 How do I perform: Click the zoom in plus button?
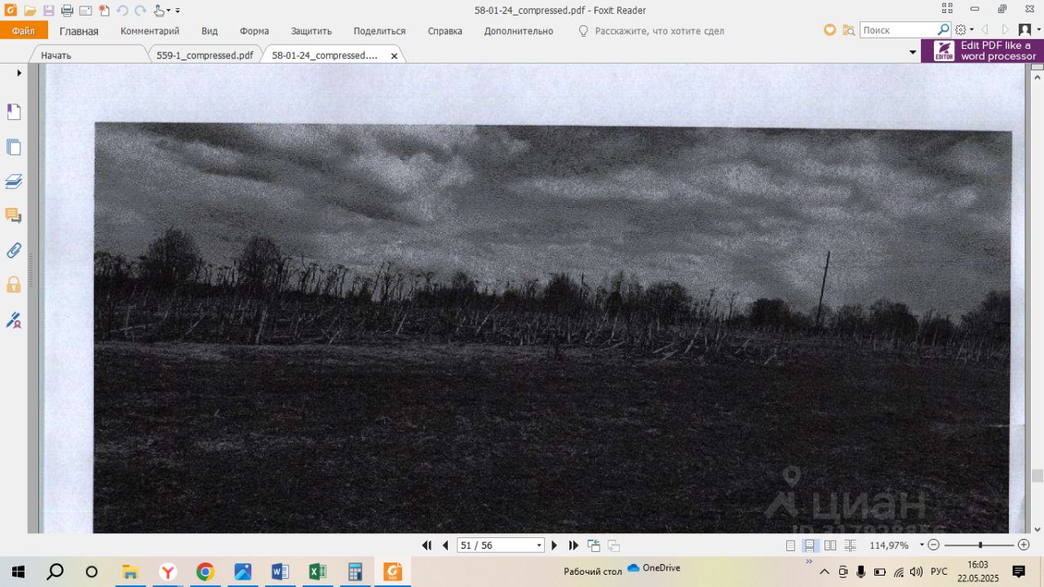(x=1024, y=545)
